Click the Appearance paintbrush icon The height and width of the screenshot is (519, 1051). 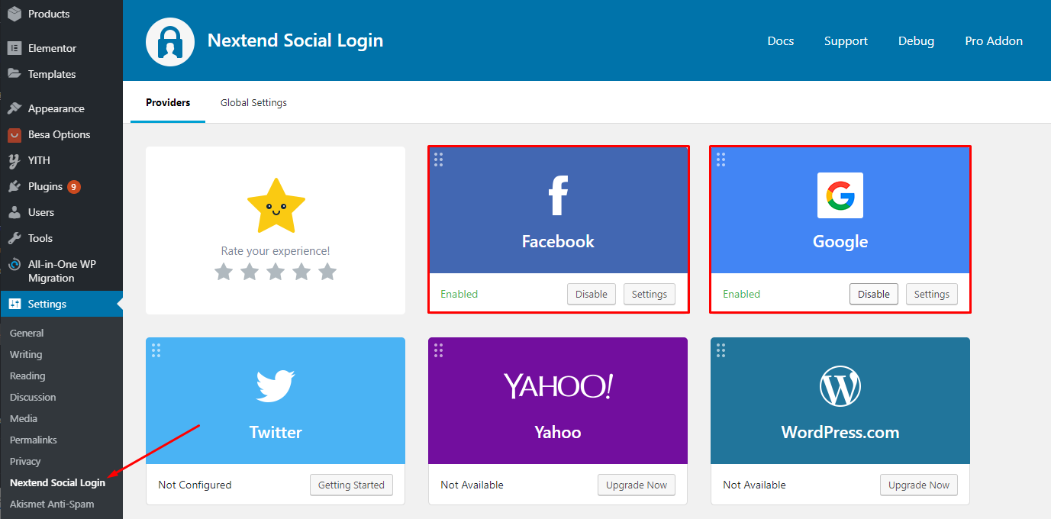[x=15, y=108]
